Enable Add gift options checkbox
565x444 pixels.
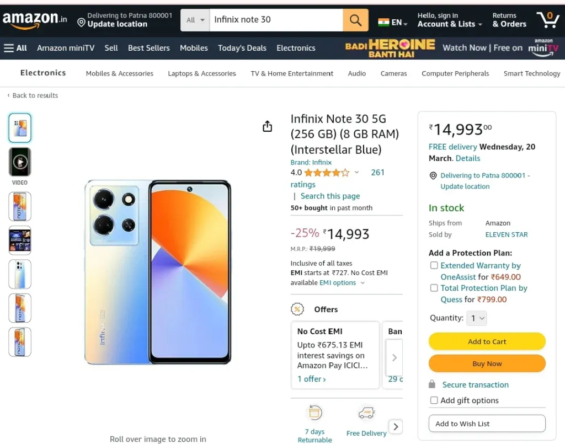(434, 400)
